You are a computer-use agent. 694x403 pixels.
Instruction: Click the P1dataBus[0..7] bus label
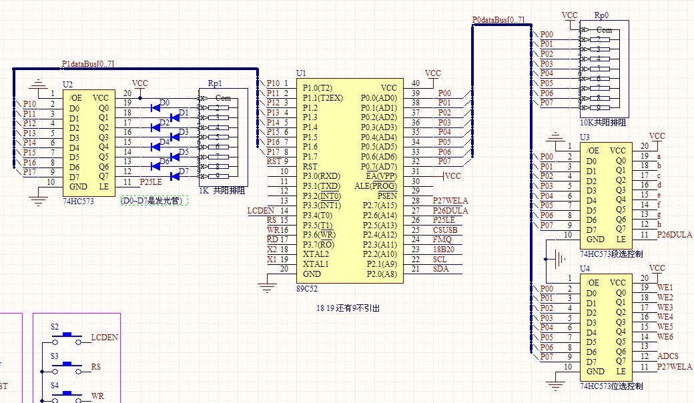tap(87, 63)
